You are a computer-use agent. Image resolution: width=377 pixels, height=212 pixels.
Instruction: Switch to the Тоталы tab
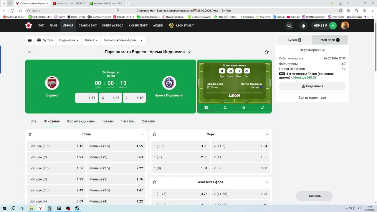coord(108,121)
